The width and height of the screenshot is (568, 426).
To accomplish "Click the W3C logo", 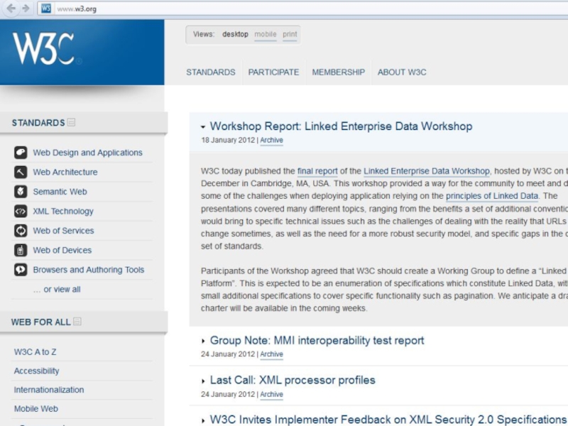I will click(x=43, y=49).
